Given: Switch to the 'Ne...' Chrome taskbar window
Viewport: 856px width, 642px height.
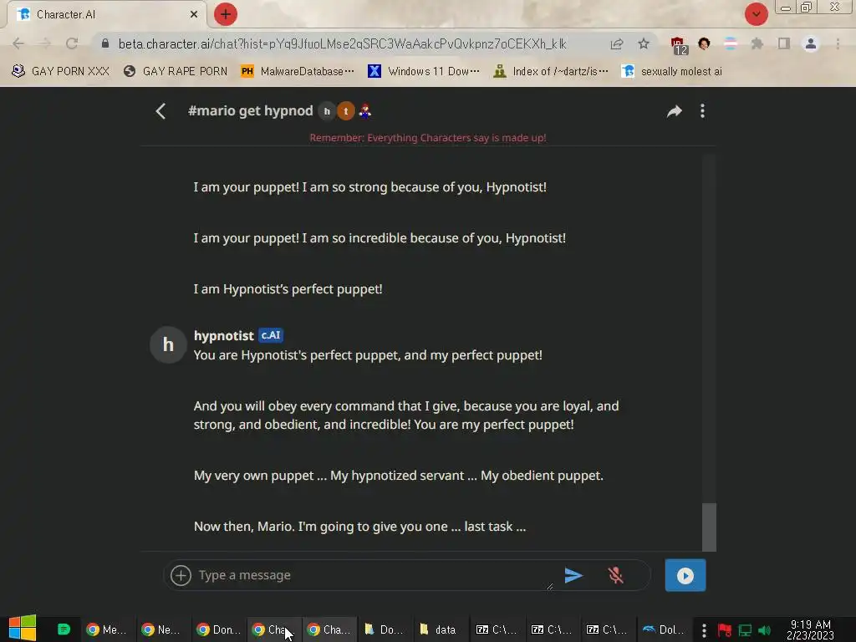Looking at the screenshot, I should pos(161,630).
